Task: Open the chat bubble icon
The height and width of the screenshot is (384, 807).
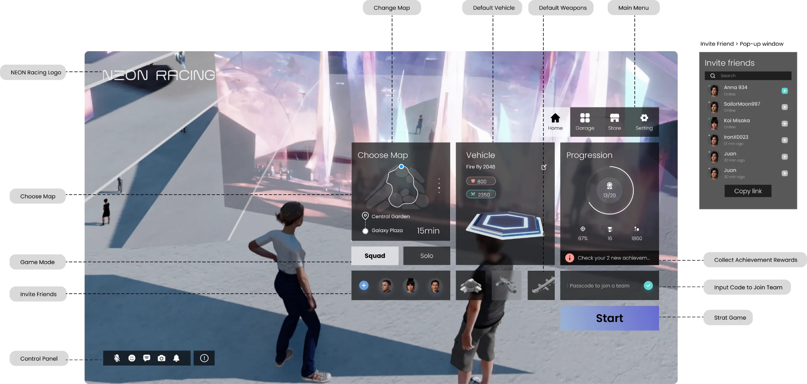Action: click(147, 358)
